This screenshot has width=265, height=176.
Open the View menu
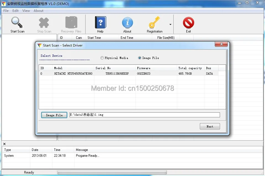(26, 10)
